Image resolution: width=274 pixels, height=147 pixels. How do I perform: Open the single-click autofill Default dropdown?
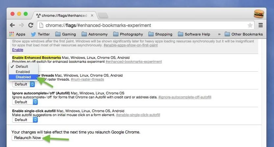(x=25, y=120)
